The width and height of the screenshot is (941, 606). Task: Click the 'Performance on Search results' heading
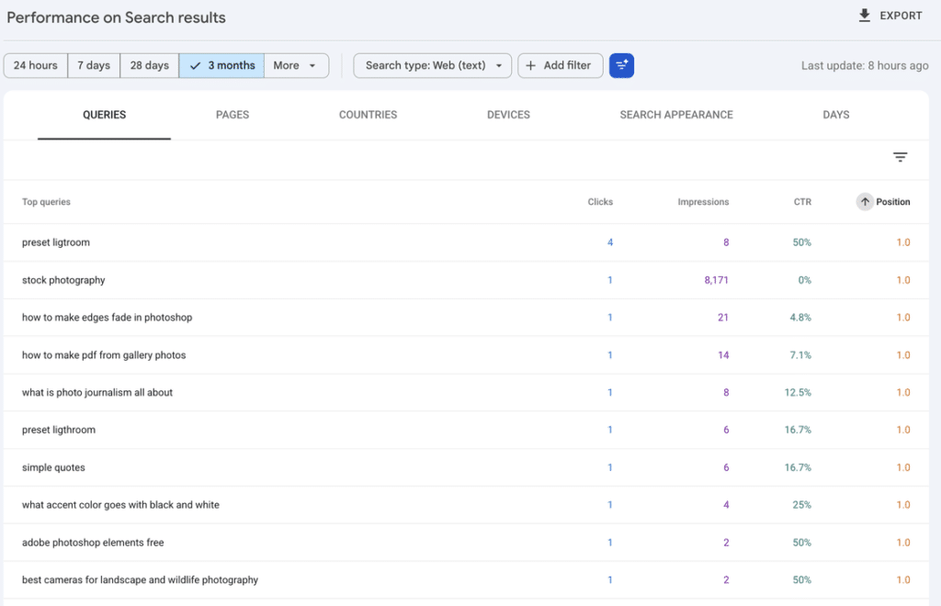click(x=117, y=17)
